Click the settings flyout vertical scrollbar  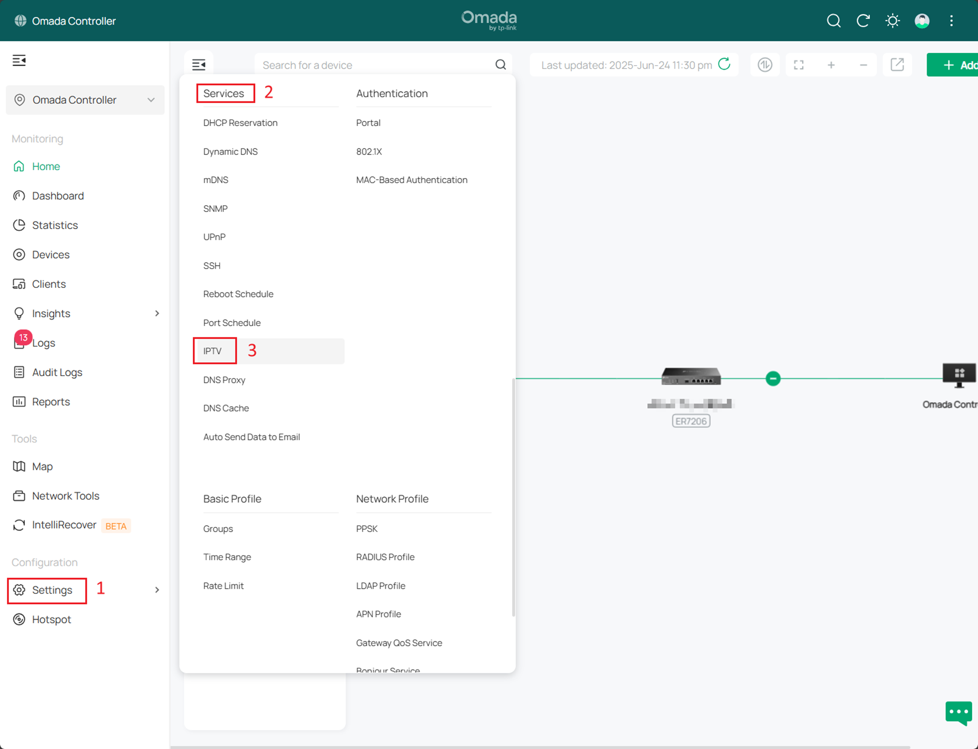pyautogui.click(x=513, y=497)
